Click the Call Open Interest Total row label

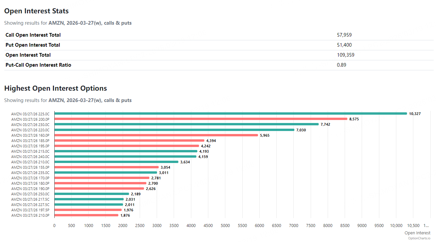33,35
